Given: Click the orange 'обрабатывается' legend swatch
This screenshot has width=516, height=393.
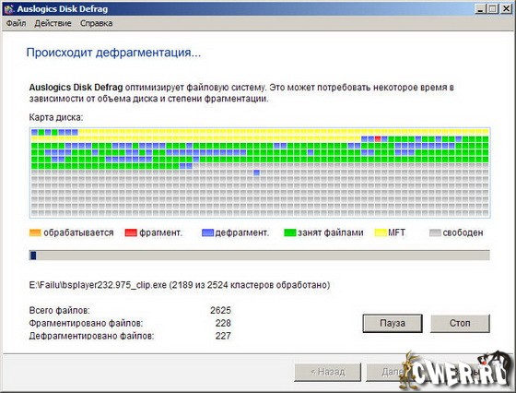Looking at the screenshot, I should pos(35,232).
